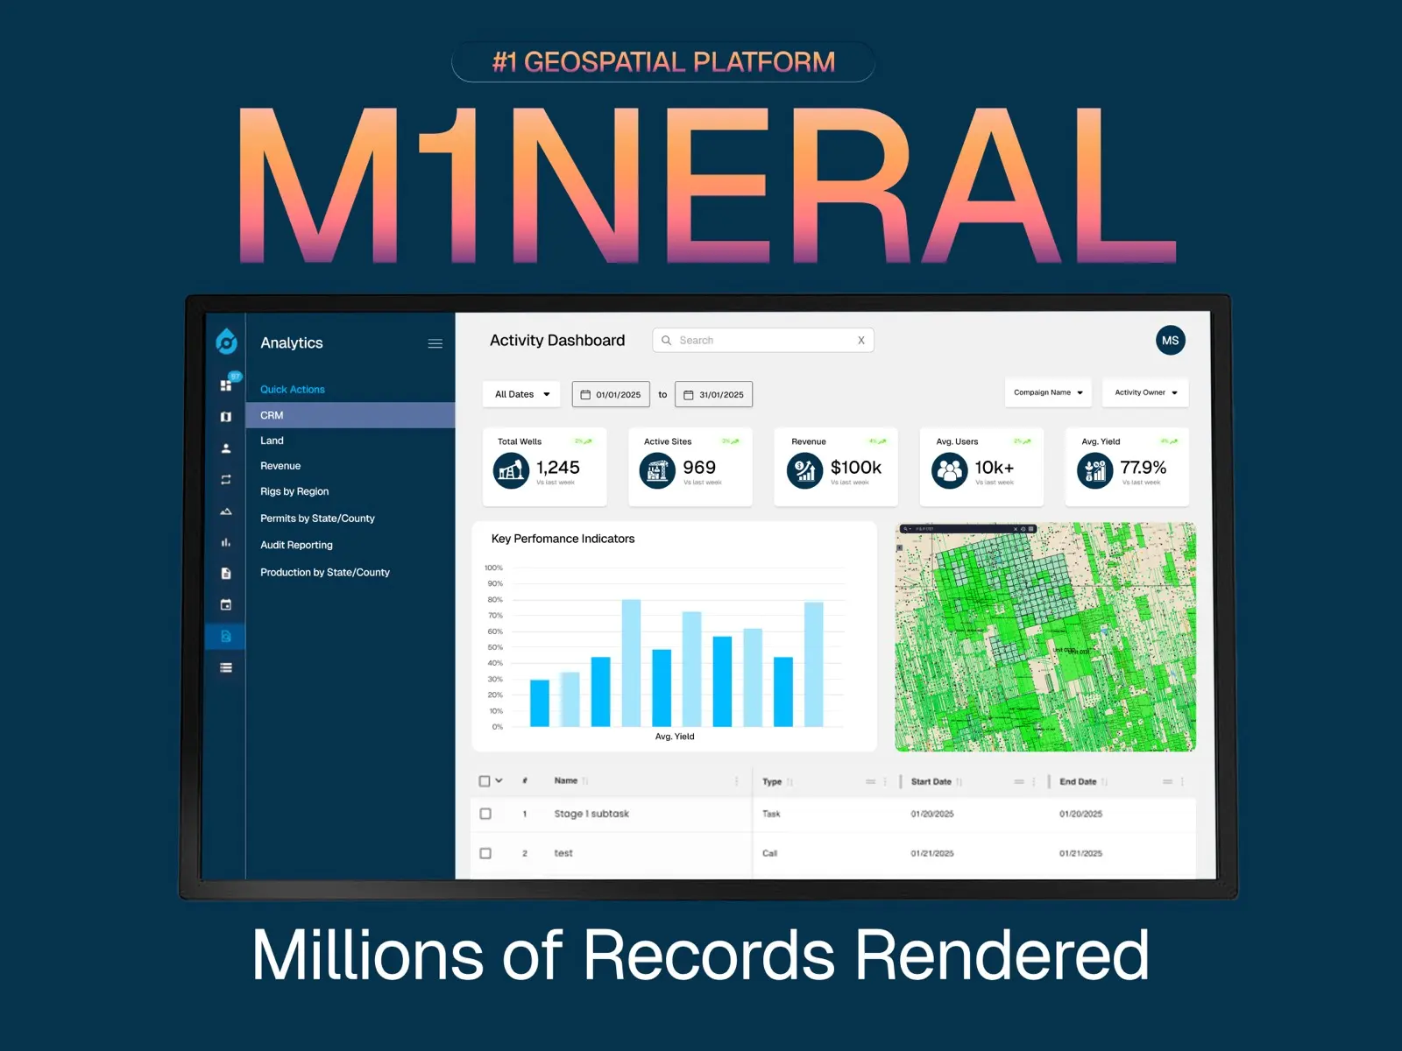
Task: Open the All Dates dropdown
Action: click(522, 394)
